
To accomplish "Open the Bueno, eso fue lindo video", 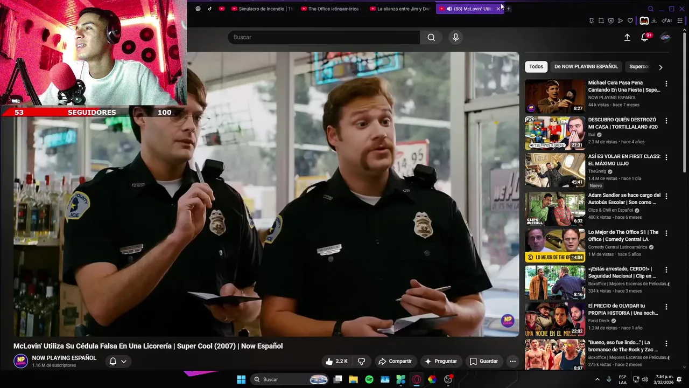I will pyautogui.click(x=555, y=355).
